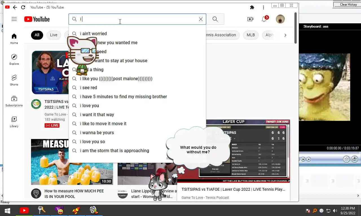Open the notifications bell
Screen dimensions: 361x216
pyautogui.click(x=264, y=19)
